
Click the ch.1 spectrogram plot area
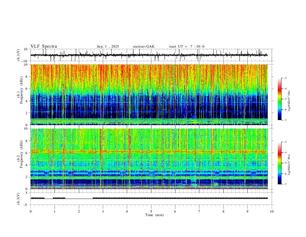(x=149, y=94)
